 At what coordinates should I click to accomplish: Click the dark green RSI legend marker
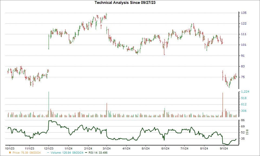(86, 153)
